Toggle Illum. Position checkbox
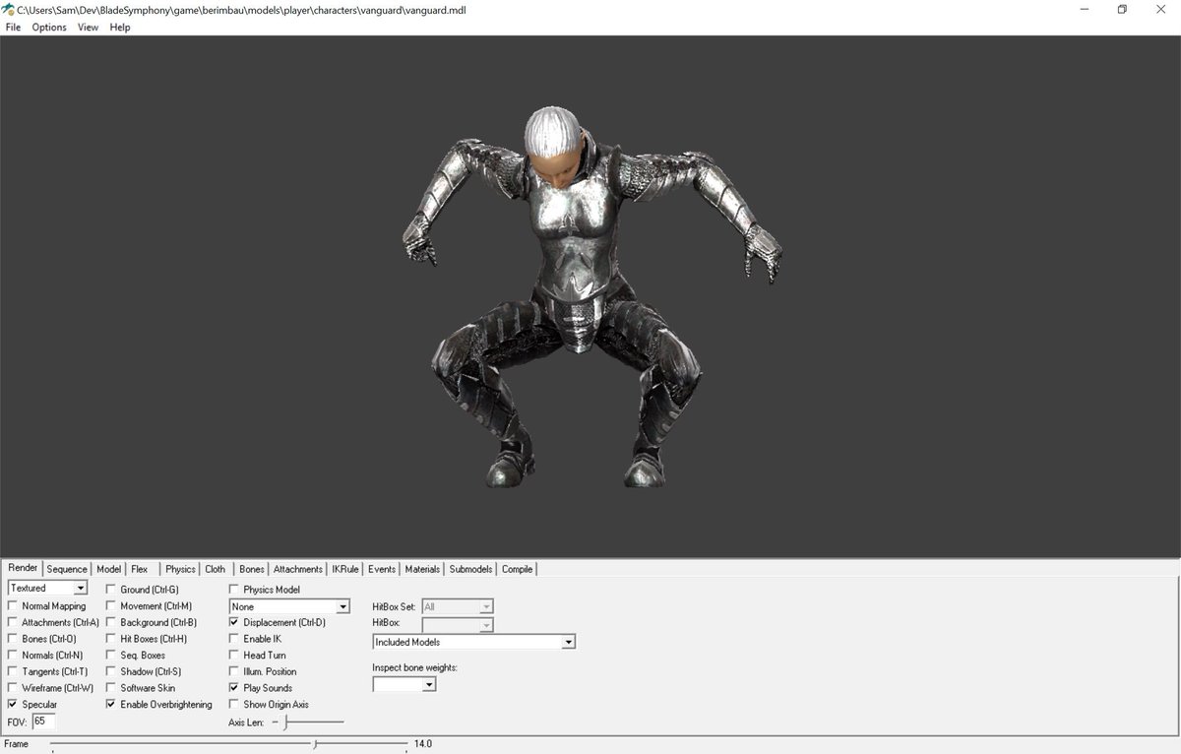Viewport: 1181px width, 754px height. [x=262, y=671]
